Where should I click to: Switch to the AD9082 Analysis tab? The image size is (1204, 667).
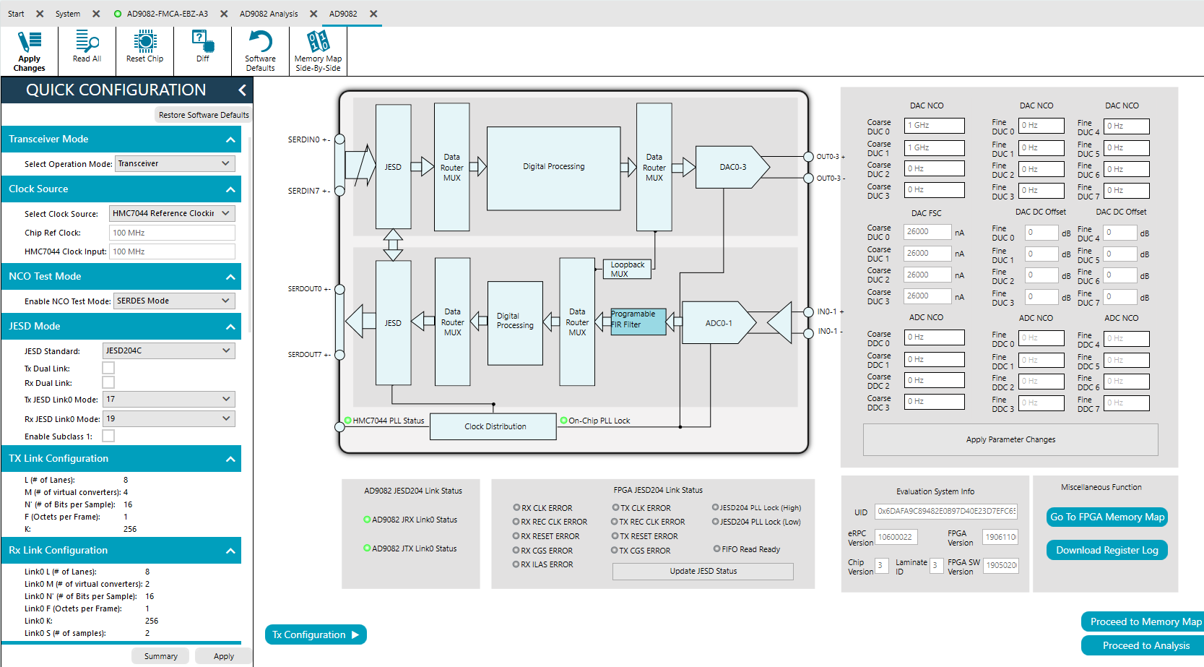pyautogui.click(x=269, y=14)
